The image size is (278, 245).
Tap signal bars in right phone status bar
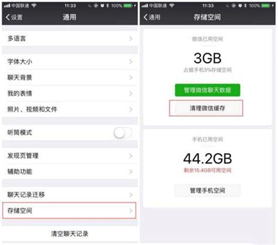pos(145,6)
